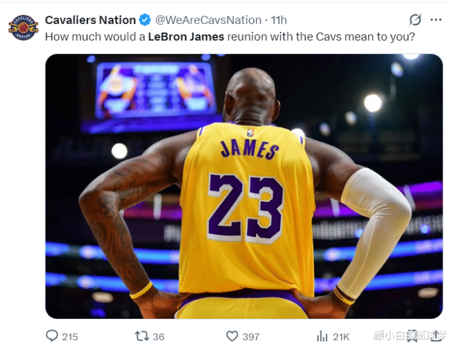Click the 11h post timestamp

(x=278, y=20)
